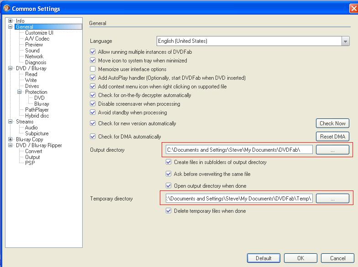The image size is (358, 267).
Task: Uncheck Allow running multiple instances of DVDFab
Action: coord(93,52)
